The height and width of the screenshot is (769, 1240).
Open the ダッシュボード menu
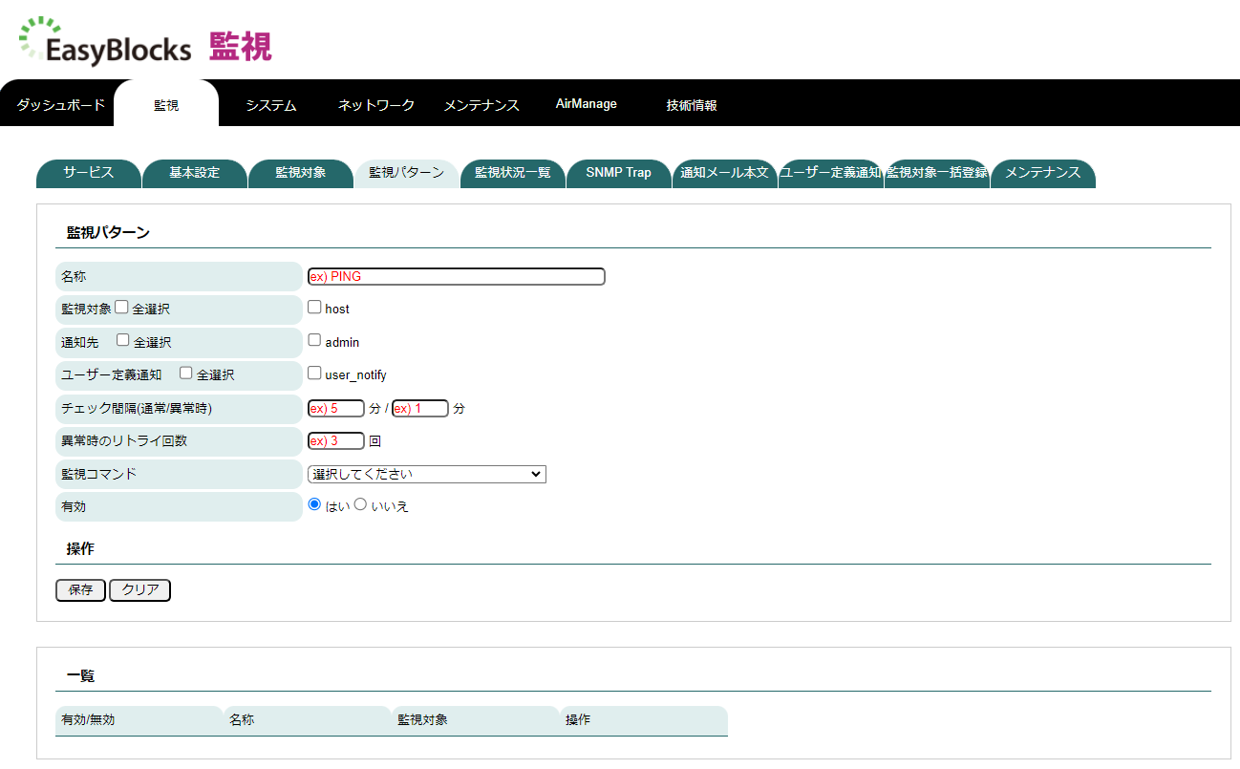61,105
